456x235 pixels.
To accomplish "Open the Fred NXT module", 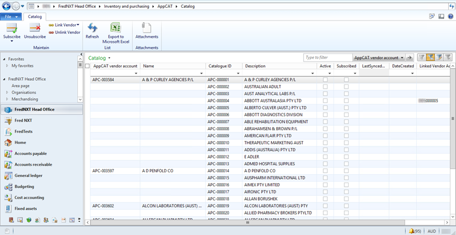I will pyautogui.click(x=41, y=121).
